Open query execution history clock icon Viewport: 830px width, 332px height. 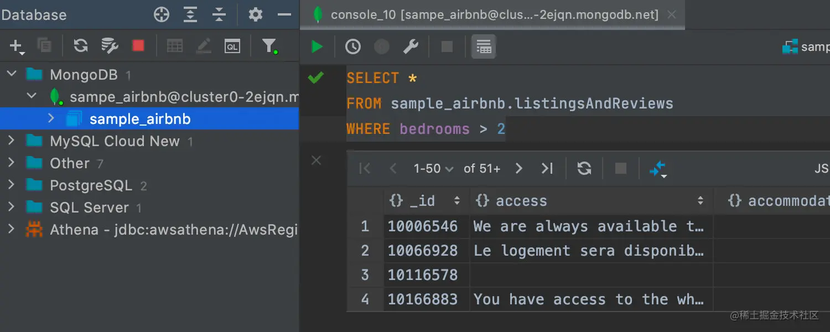[x=352, y=46]
